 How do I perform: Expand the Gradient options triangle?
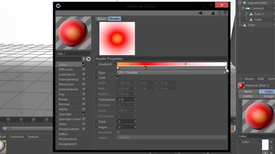pos(115,64)
